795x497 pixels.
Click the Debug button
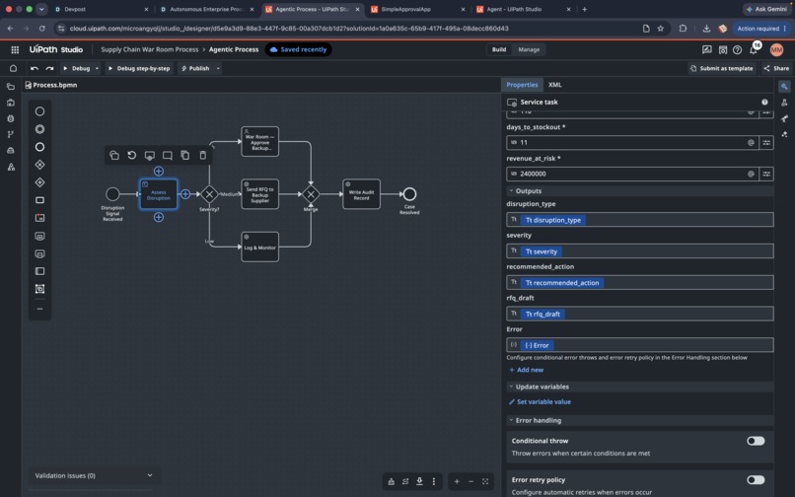click(x=77, y=68)
